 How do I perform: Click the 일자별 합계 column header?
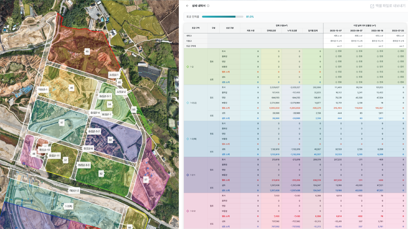[x=313, y=31]
